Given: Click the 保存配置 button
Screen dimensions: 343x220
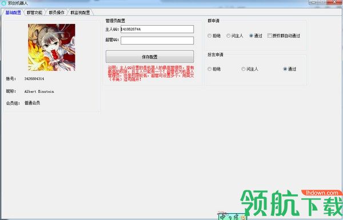Looking at the screenshot, I should coord(150,57).
